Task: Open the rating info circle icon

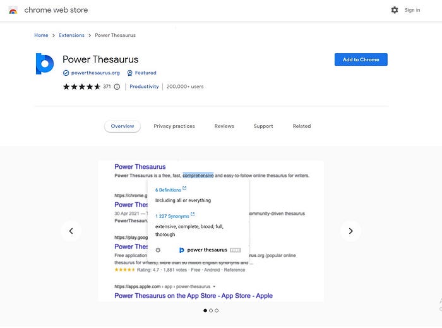Action: coord(117,87)
